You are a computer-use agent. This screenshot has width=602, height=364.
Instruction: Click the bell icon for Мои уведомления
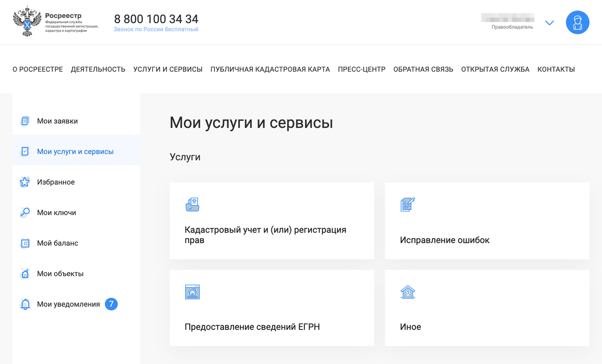click(25, 304)
